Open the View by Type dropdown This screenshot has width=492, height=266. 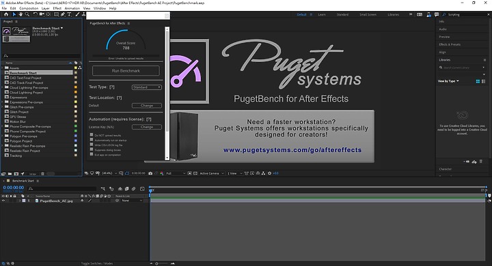click(x=448, y=81)
